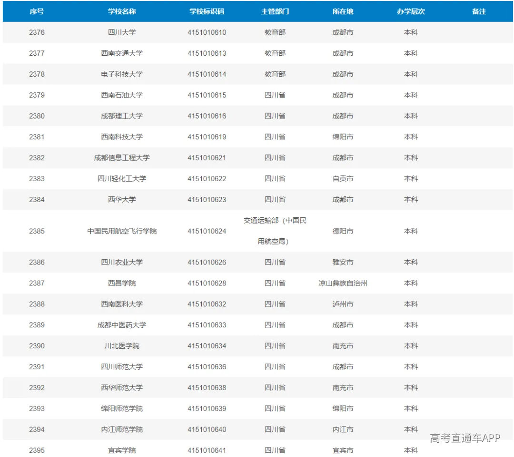Click the 泸州市 location cell
514x457 pixels.
pos(343,304)
